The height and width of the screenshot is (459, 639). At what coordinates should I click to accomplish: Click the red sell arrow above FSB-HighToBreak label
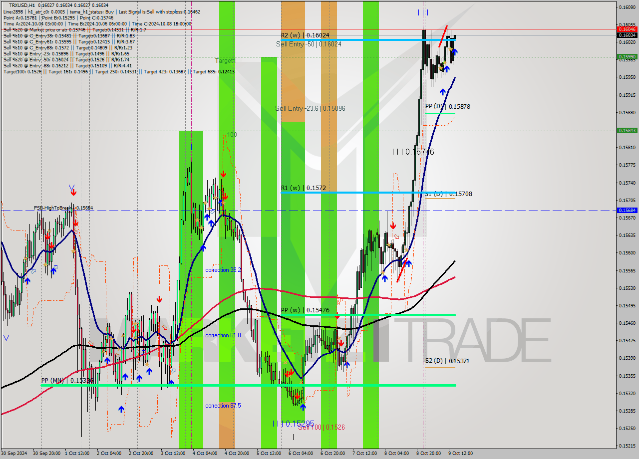[72, 192]
